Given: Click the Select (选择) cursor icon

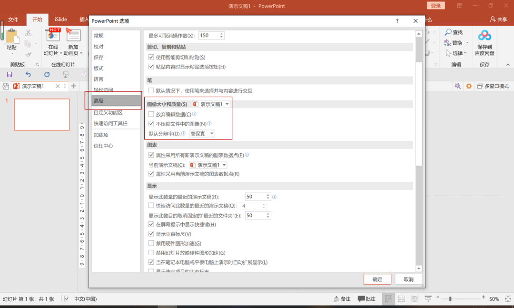Looking at the screenshot, I should click(448, 53).
